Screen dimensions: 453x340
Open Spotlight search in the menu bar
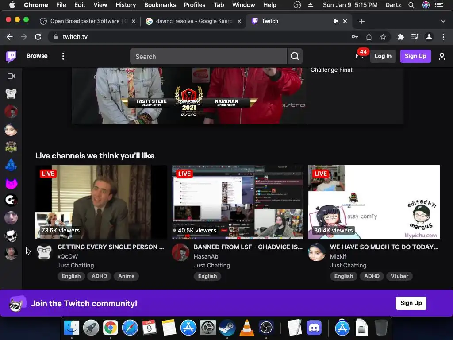411,5
